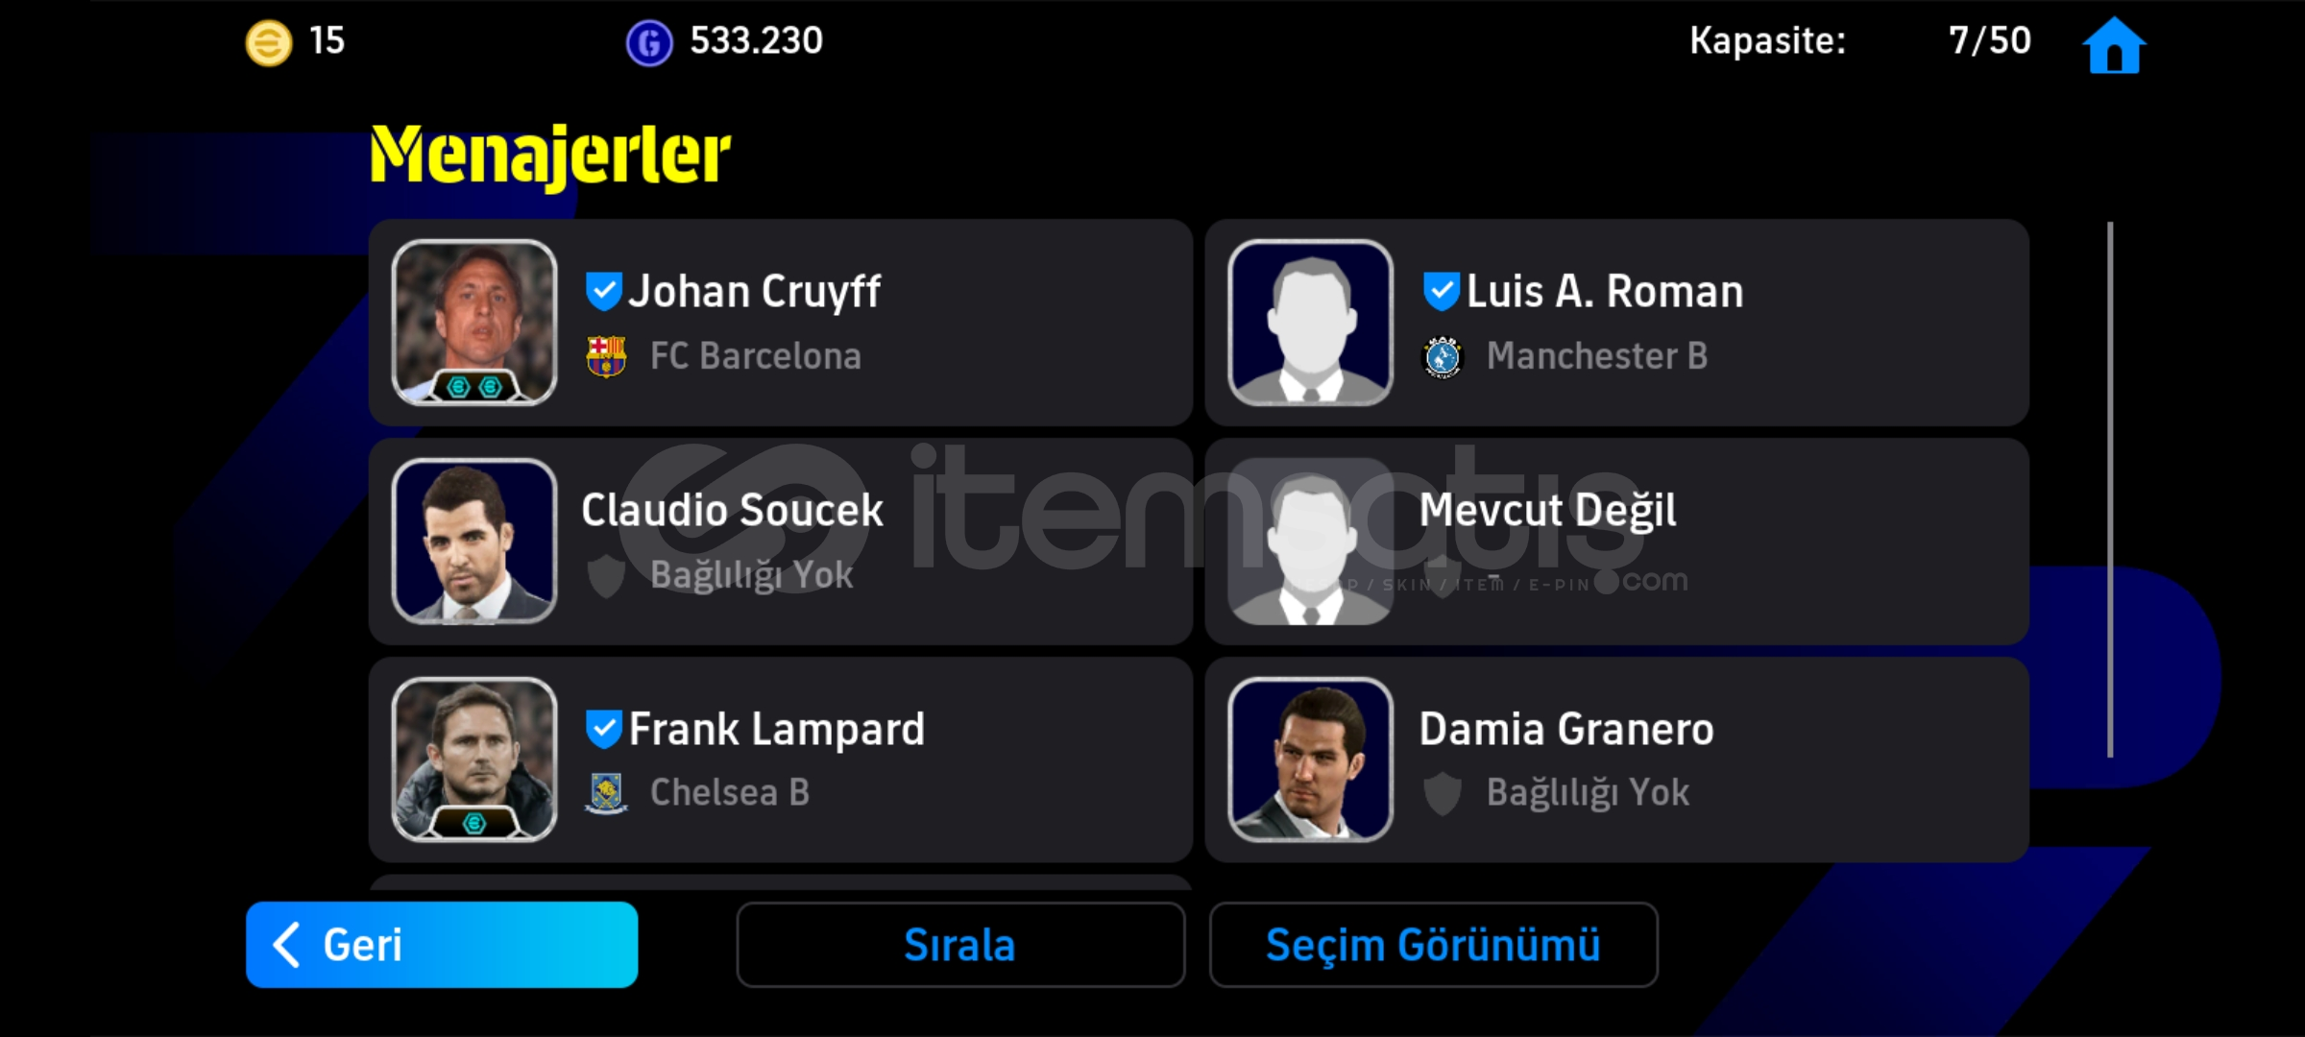The width and height of the screenshot is (2305, 1037).
Task: Tap Claudio Soucek's grey shield icon
Action: point(606,576)
